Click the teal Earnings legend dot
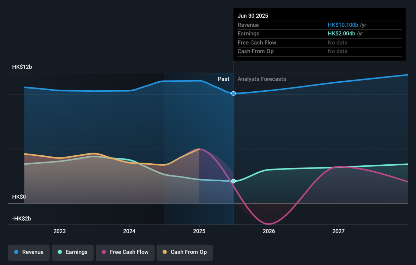 pyautogui.click(x=60, y=252)
